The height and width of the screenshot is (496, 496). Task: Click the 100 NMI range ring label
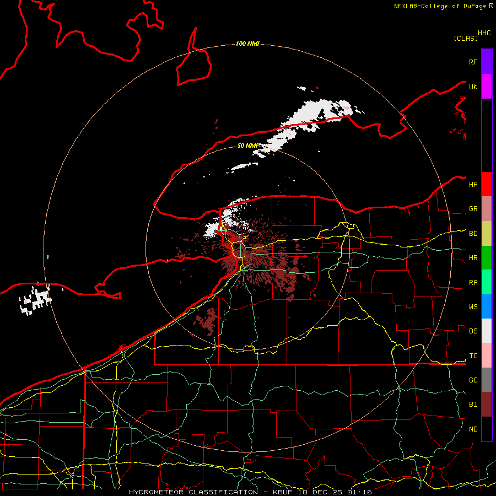coord(247,44)
